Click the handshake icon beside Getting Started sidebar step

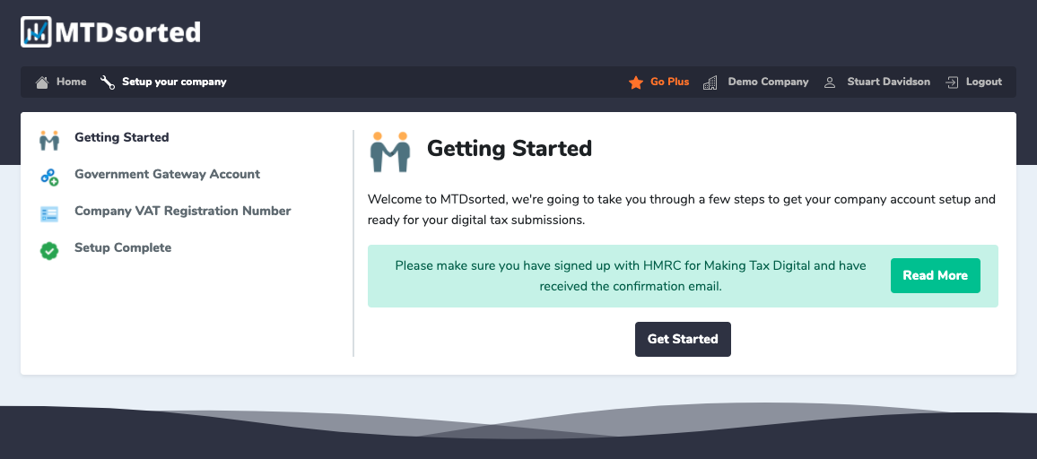point(49,140)
